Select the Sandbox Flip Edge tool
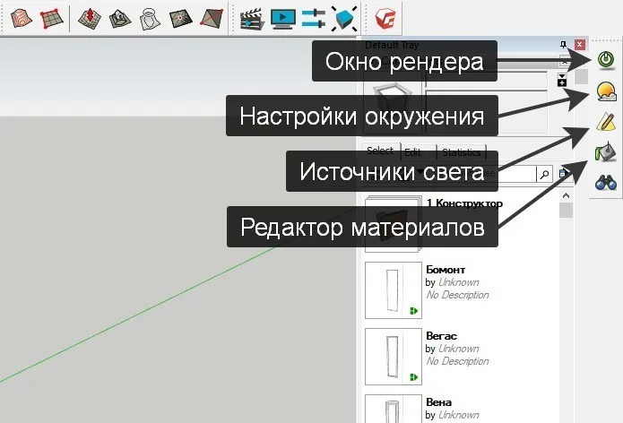This screenshot has height=423, width=623. (212, 17)
